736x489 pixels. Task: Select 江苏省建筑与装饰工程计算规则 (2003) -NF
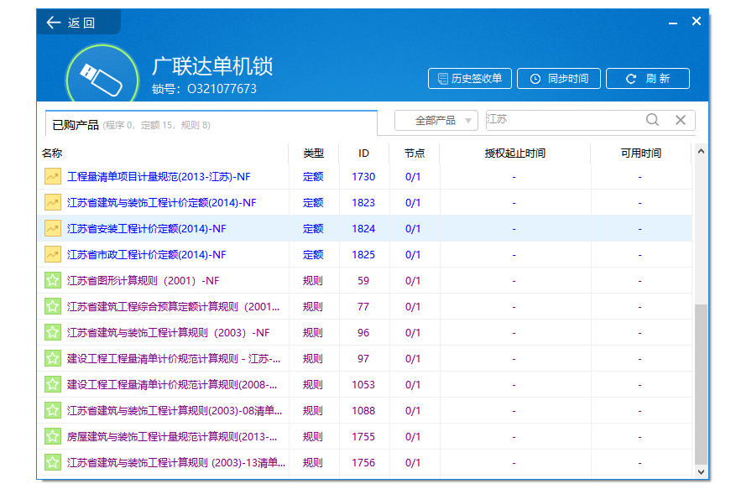pyautogui.click(x=168, y=333)
